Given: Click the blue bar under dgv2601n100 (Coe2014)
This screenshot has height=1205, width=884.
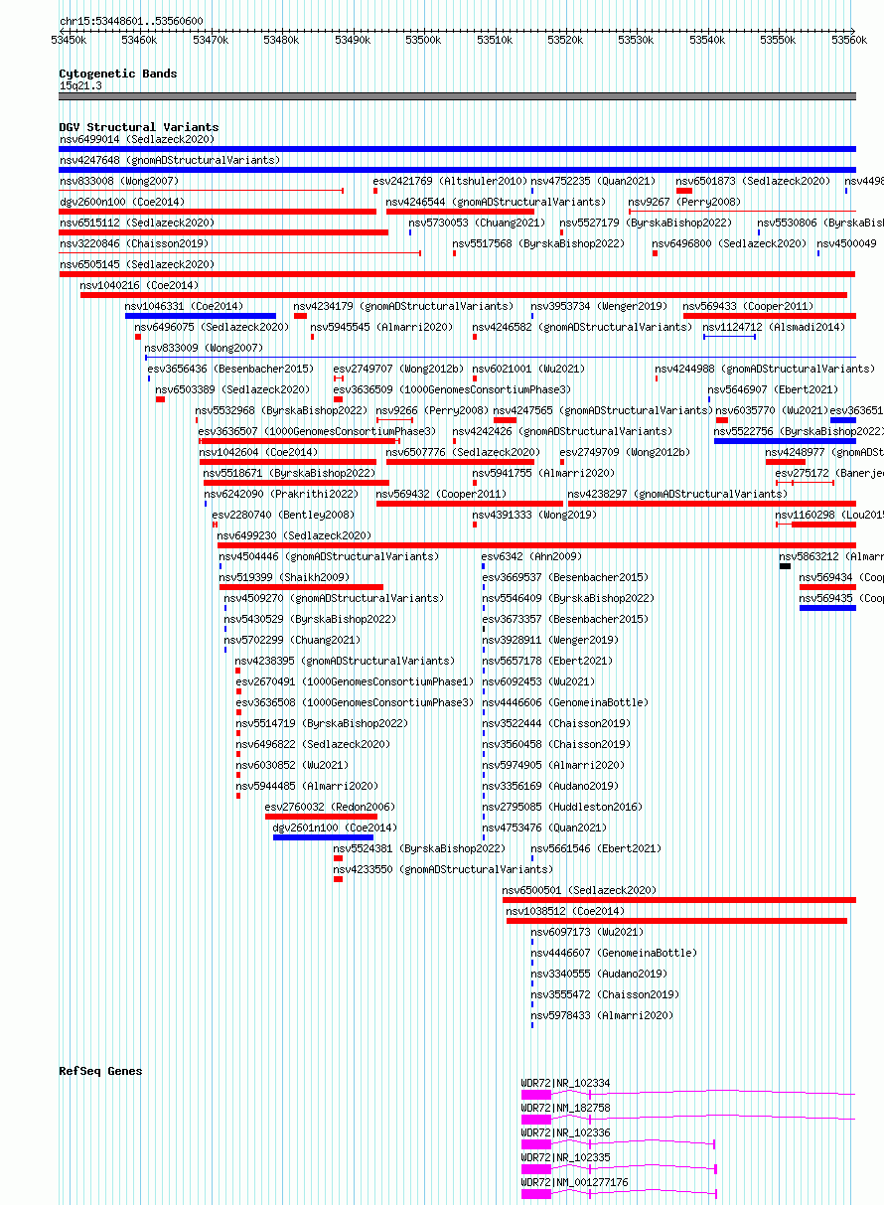Looking at the screenshot, I should [x=323, y=837].
